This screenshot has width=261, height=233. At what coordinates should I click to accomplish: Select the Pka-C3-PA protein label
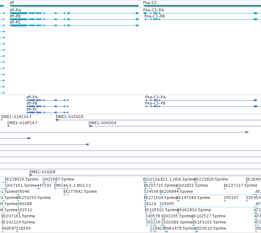[x=155, y=97]
